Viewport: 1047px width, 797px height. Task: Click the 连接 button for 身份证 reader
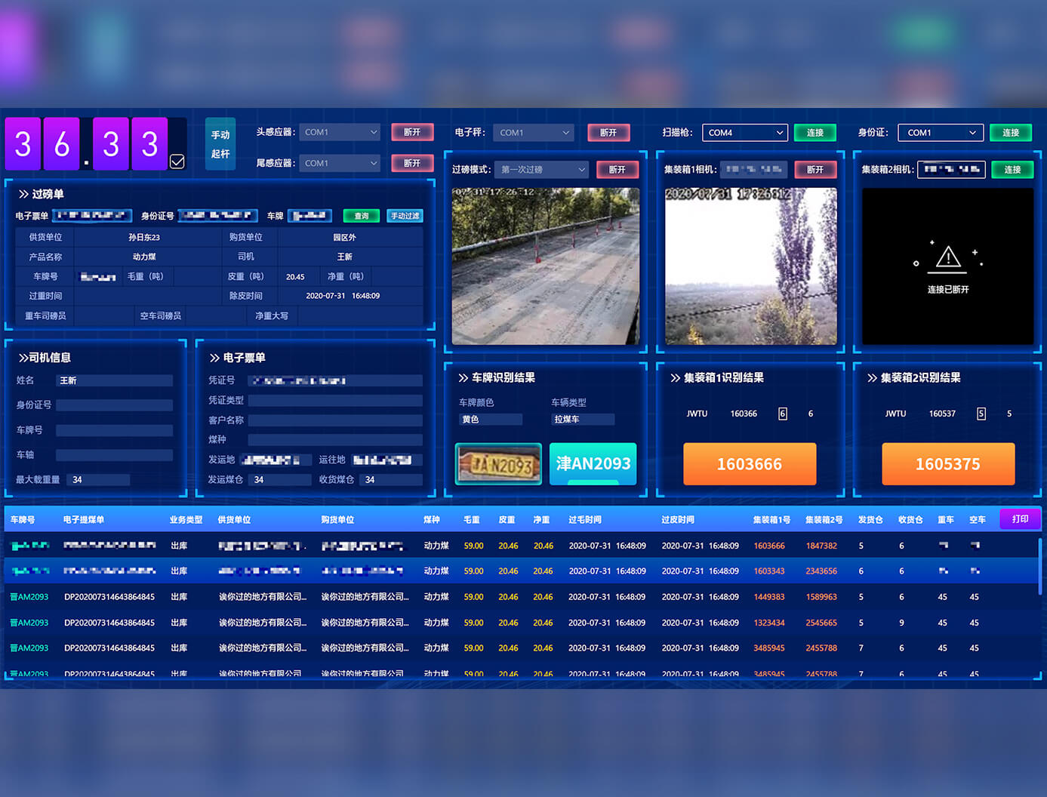coord(1010,133)
